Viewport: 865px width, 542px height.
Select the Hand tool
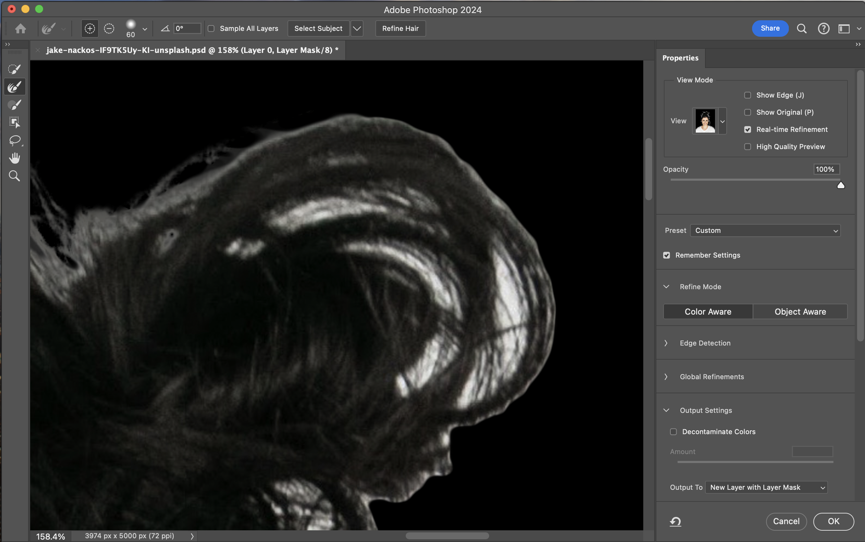(14, 158)
